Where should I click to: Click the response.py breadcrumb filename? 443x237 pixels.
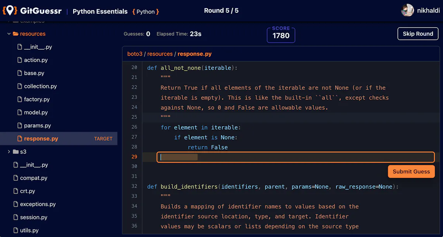(195, 54)
